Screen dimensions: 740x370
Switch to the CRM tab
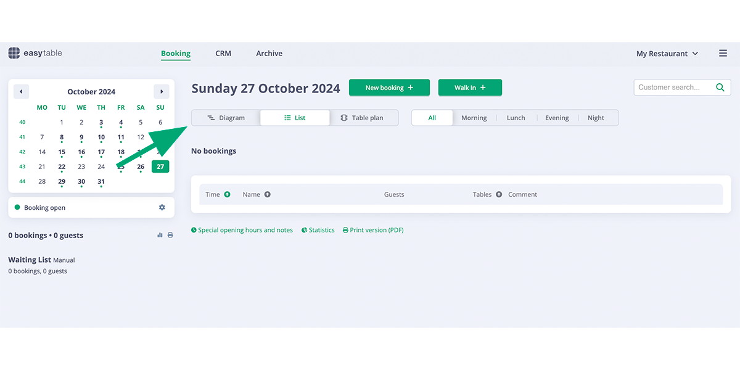223,53
